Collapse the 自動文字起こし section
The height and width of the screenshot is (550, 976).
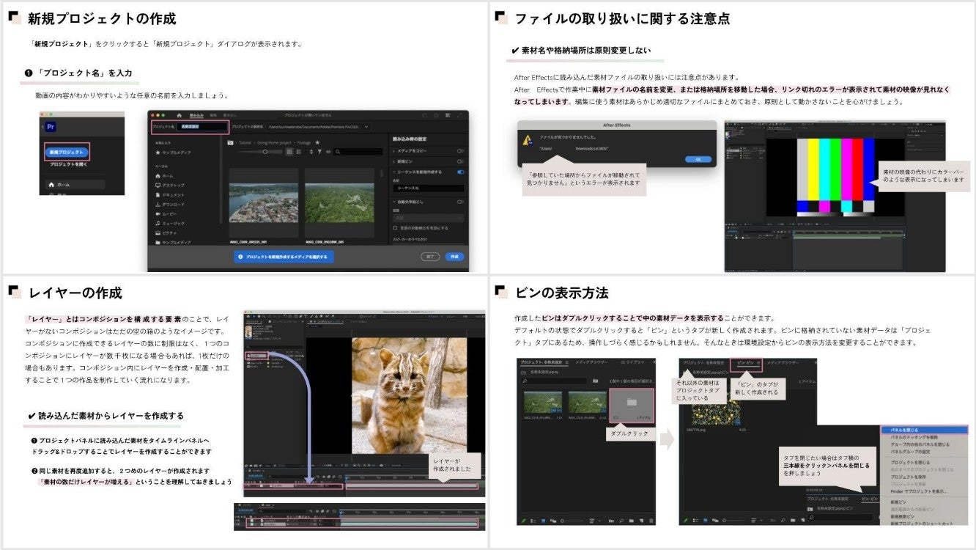point(395,202)
